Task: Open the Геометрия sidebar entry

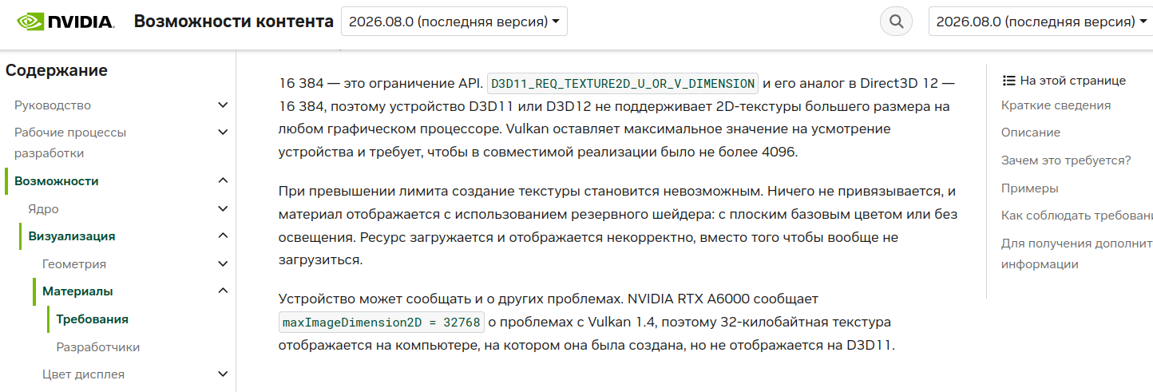Action: click(x=74, y=264)
